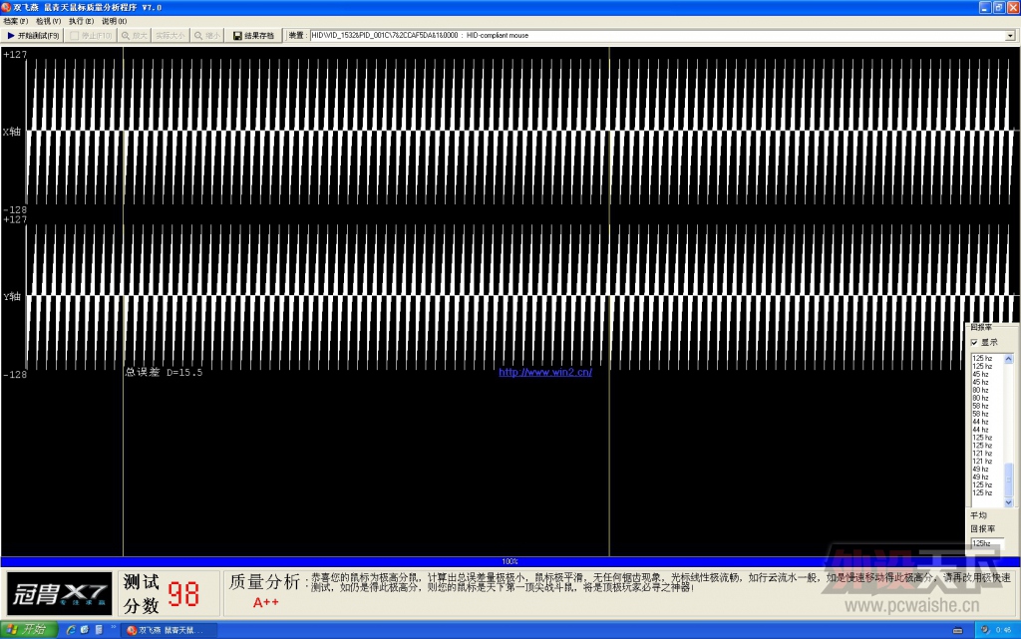Click the 开始 Start button on taskbar
Image resolution: width=1021 pixels, height=639 pixels.
point(29,629)
